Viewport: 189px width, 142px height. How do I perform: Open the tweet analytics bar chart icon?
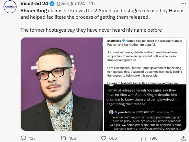[143, 138]
